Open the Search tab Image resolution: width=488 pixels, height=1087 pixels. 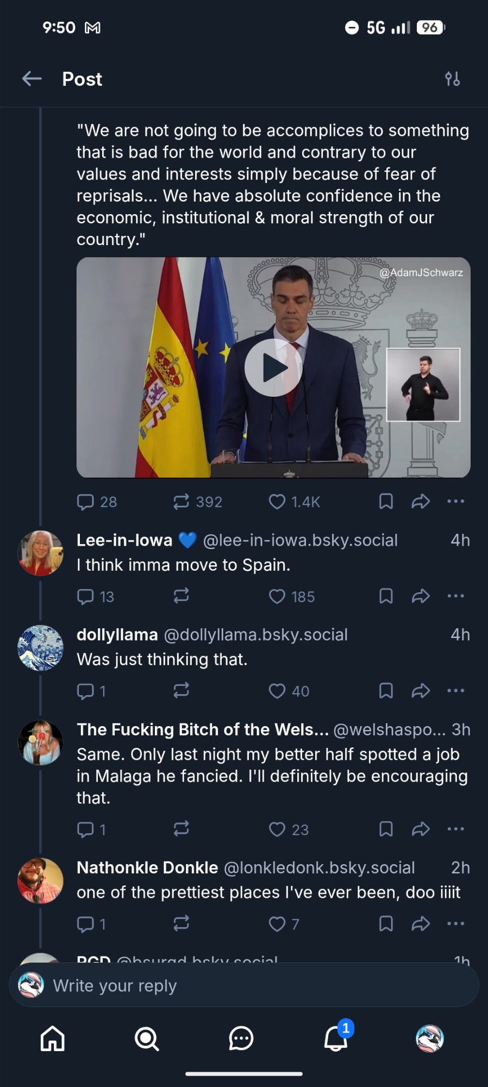click(x=147, y=1039)
